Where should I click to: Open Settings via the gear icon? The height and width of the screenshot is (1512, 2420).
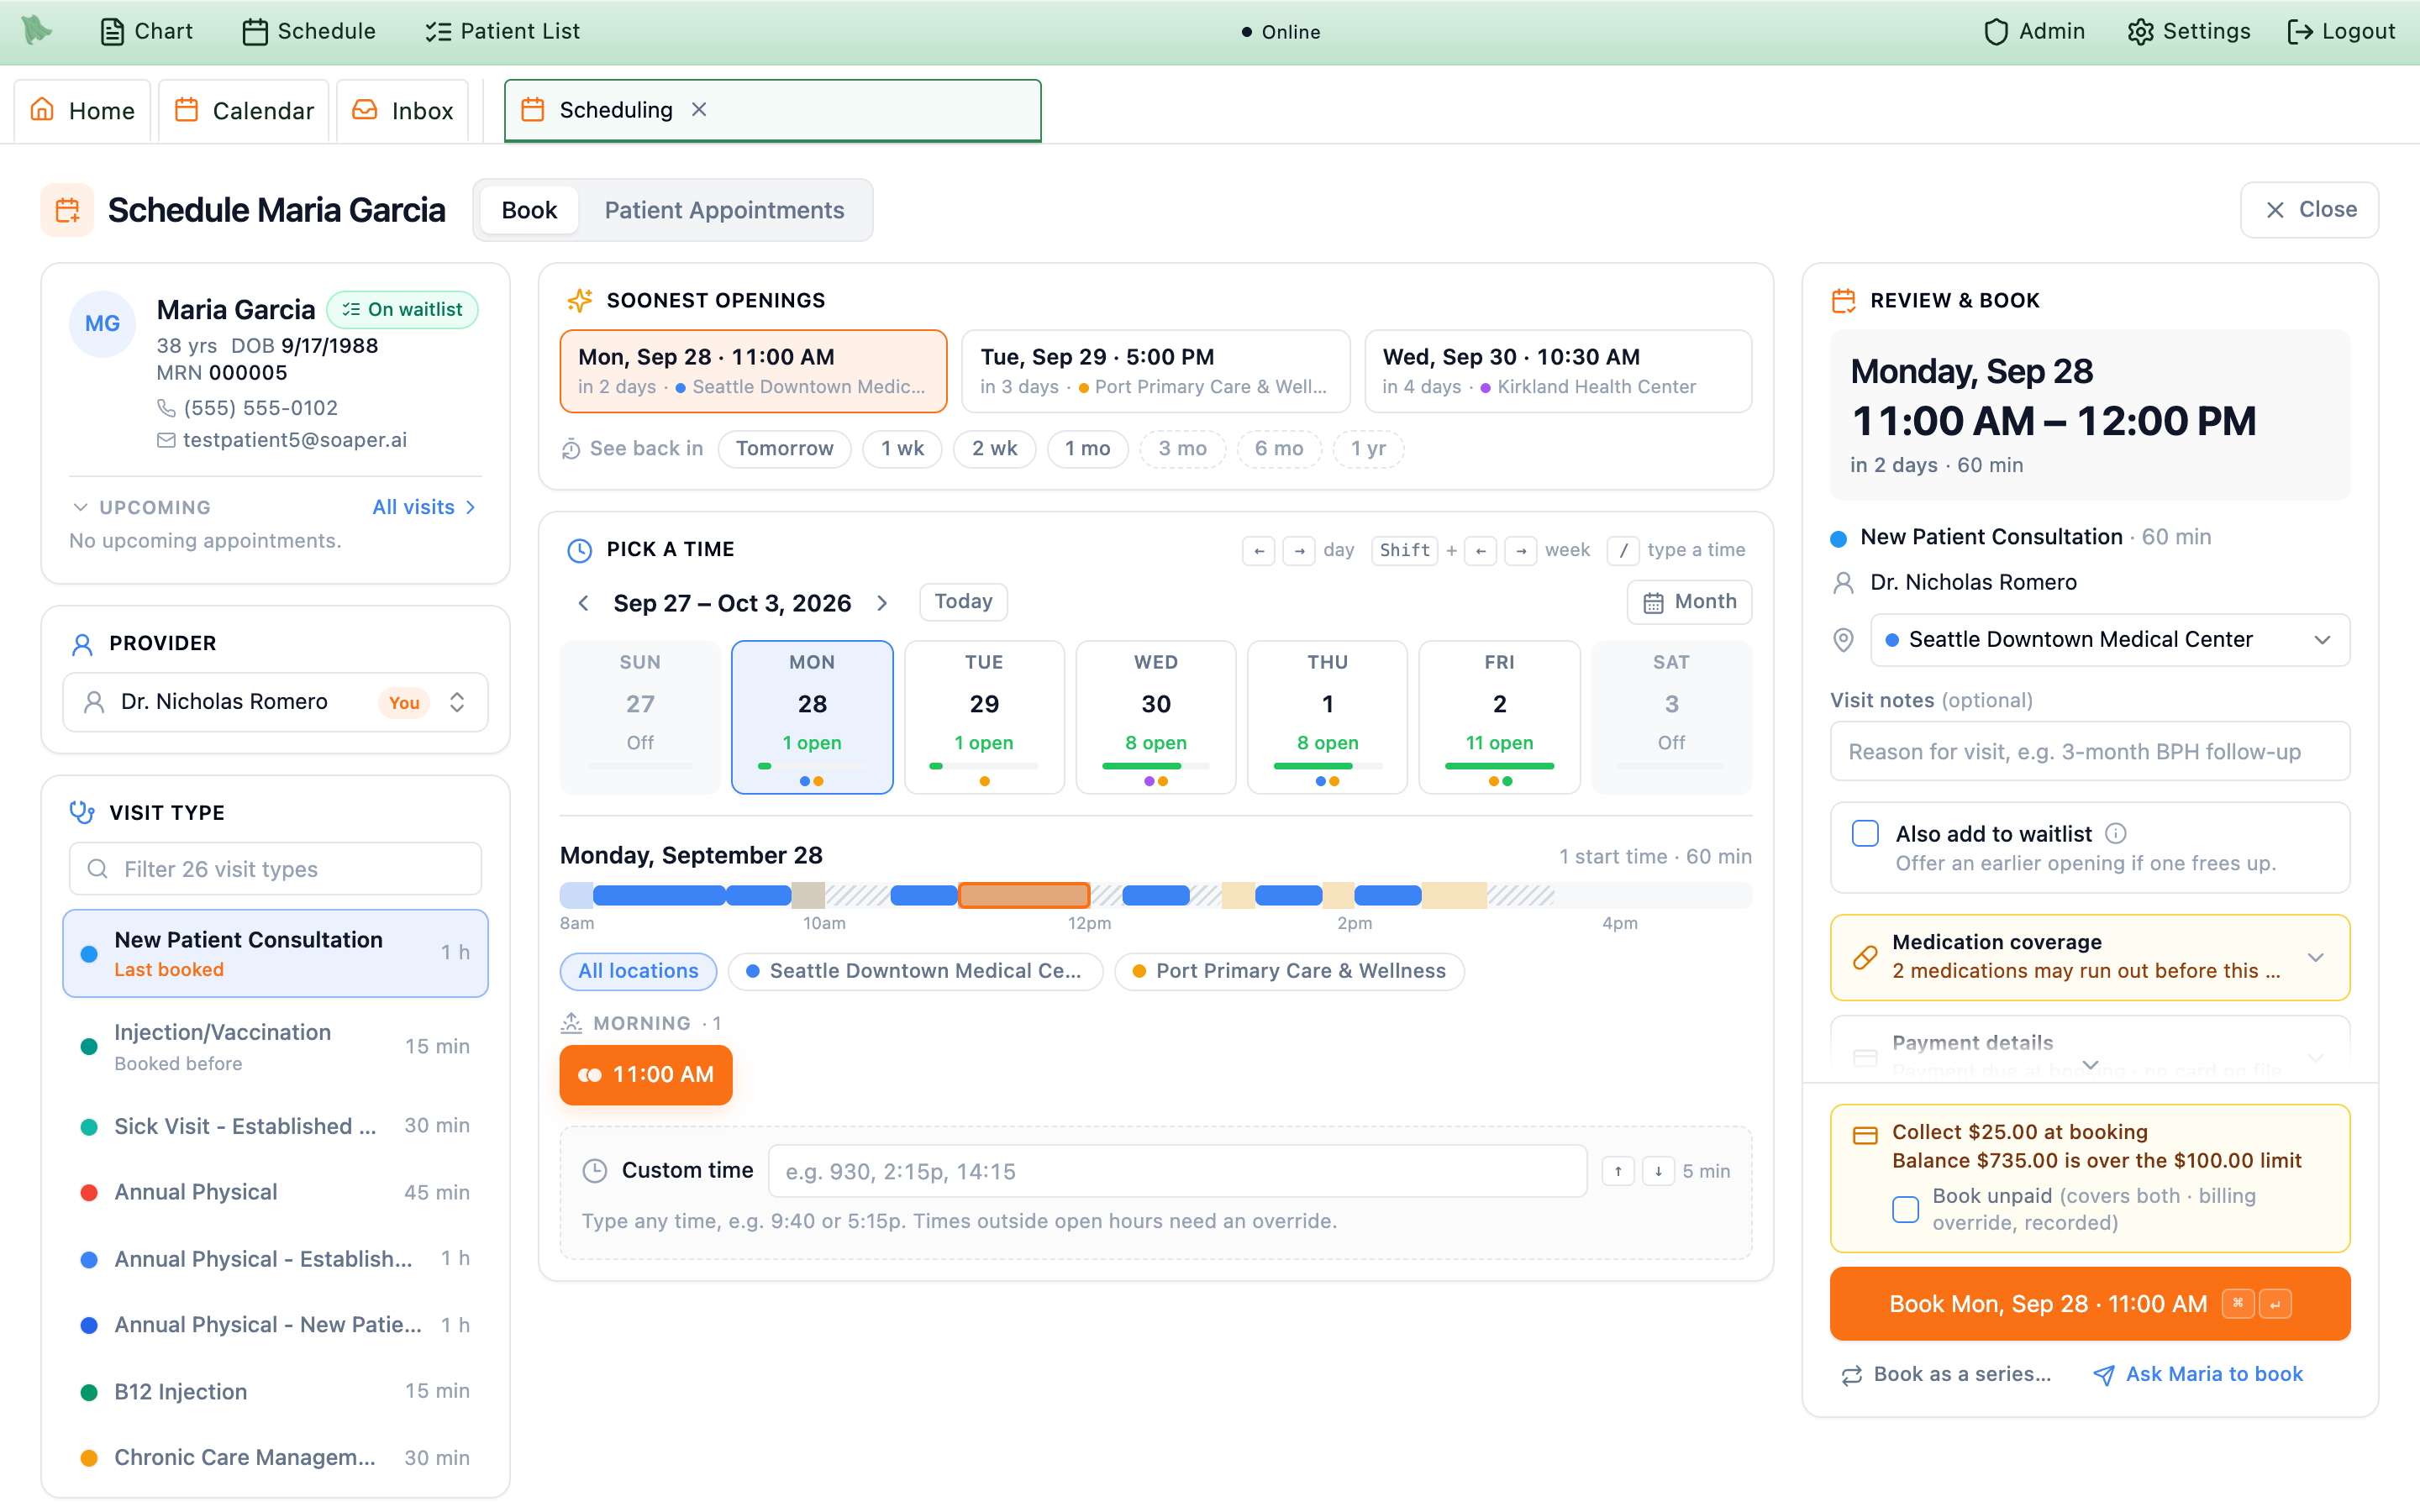click(x=2140, y=32)
